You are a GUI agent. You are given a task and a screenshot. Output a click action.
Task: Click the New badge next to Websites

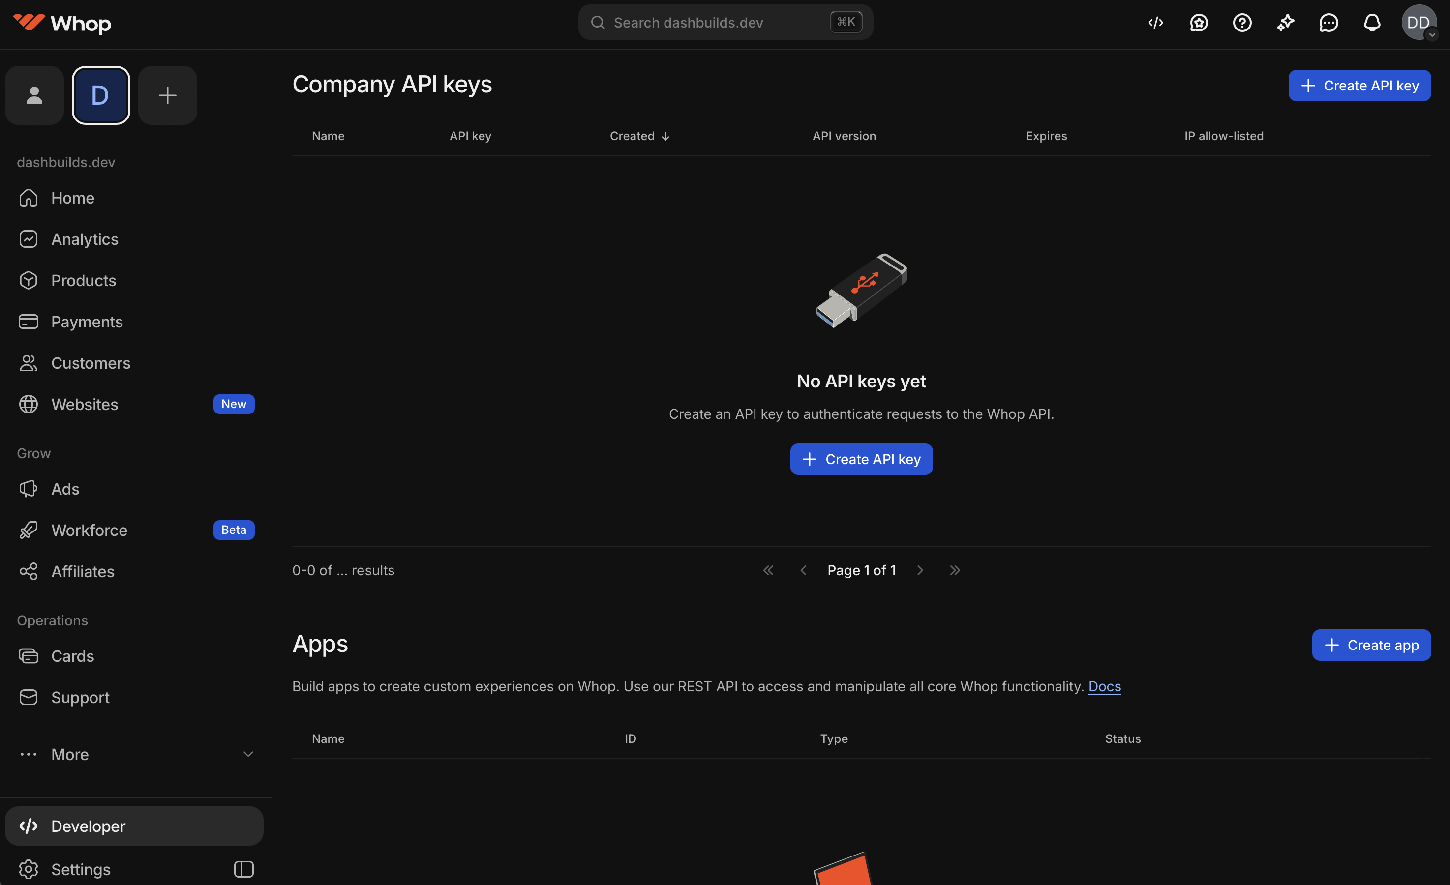pyautogui.click(x=234, y=404)
